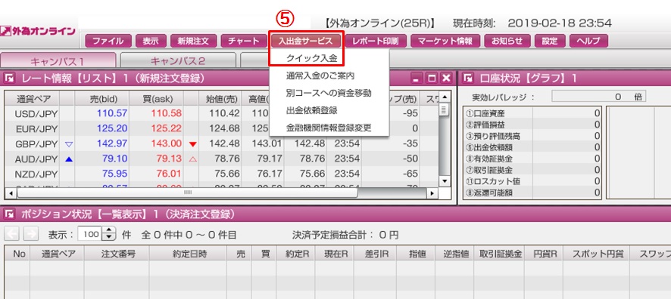This screenshot has width=671, height=299.
Task: Click the 外為オンライン logo
Action: (x=39, y=31)
